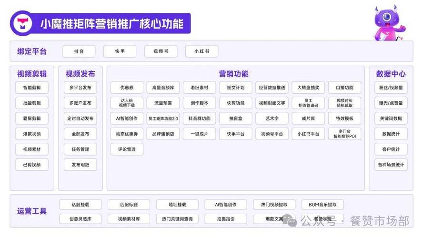Open 发布明细 item
This screenshot has height=238, width=423.
(81, 165)
